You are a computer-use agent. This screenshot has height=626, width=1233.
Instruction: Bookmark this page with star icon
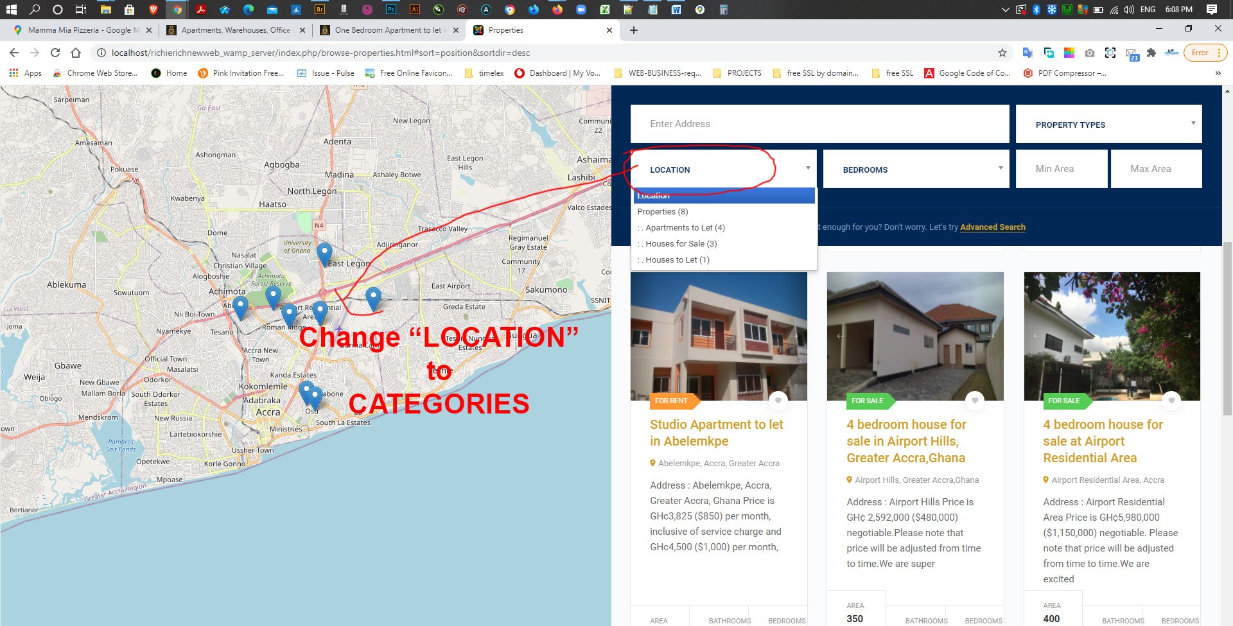pyautogui.click(x=1002, y=53)
